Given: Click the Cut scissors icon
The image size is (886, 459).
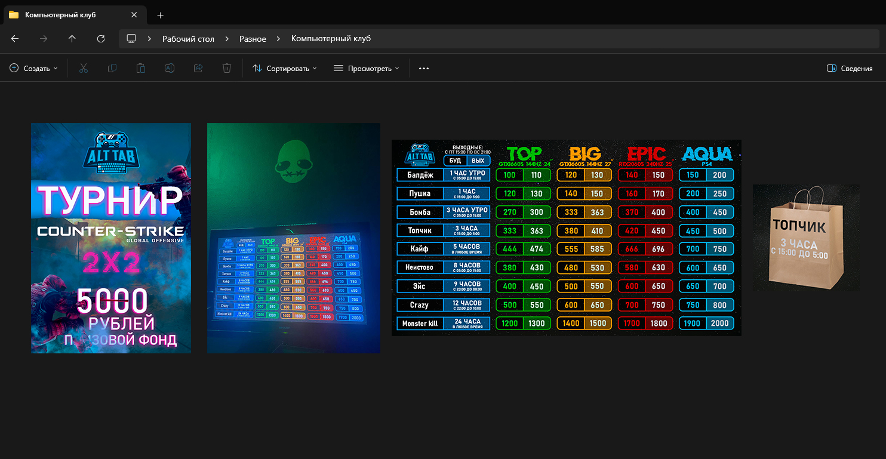Looking at the screenshot, I should [x=84, y=69].
